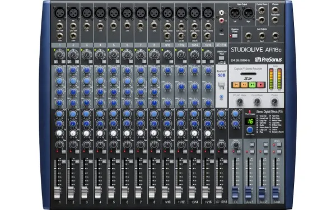Click the blue Main master fader
Screen dimensions: 336x210
click(x=276, y=193)
